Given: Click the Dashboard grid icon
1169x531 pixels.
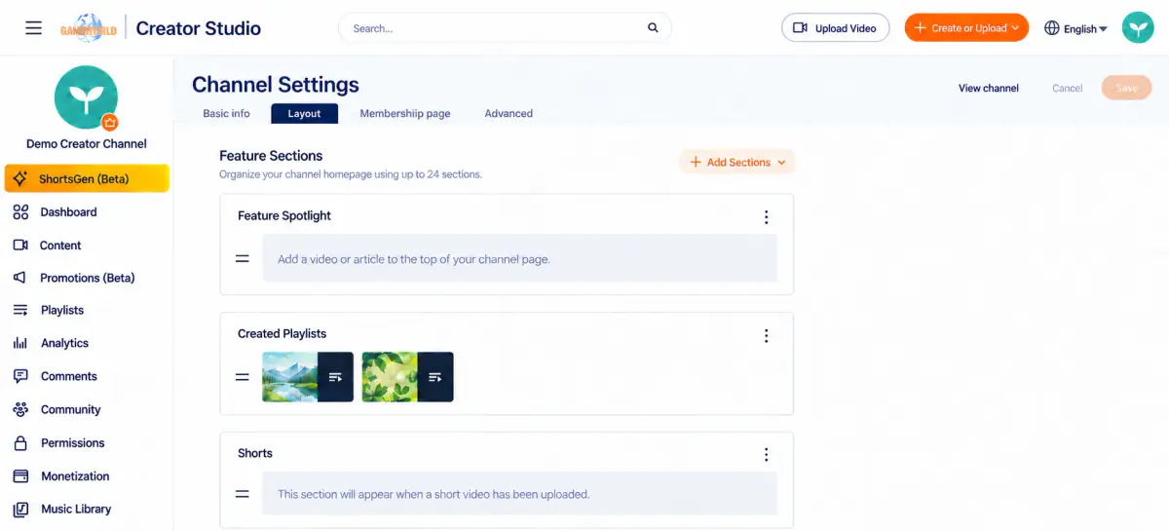Looking at the screenshot, I should coord(20,212).
